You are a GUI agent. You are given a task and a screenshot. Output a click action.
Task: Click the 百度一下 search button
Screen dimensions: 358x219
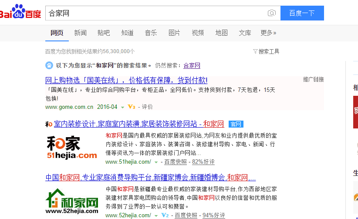(x=302, y=13)
